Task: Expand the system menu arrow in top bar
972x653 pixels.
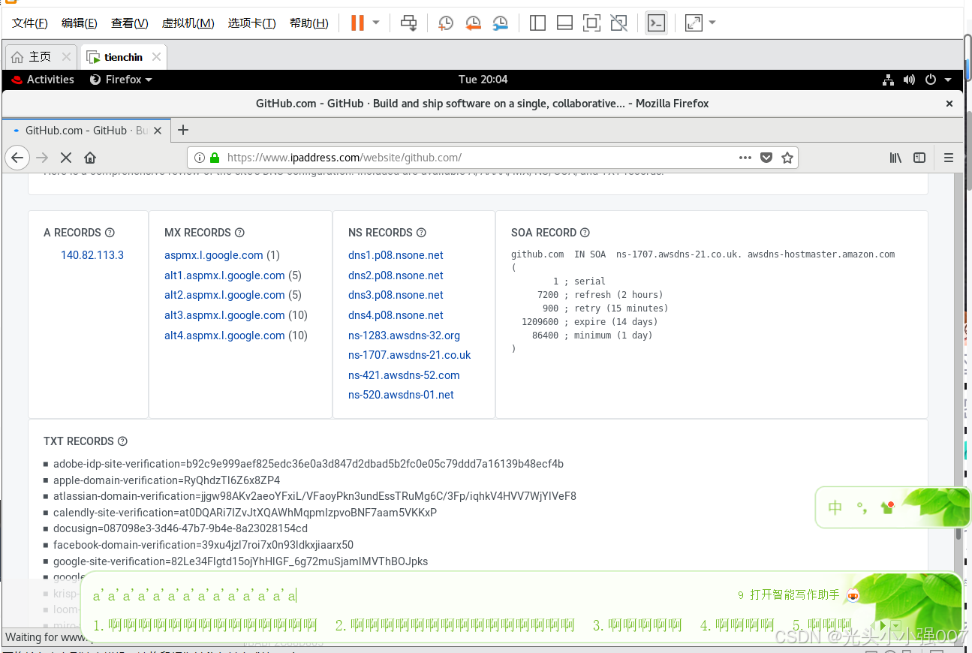Action: (x=948, y=80)
